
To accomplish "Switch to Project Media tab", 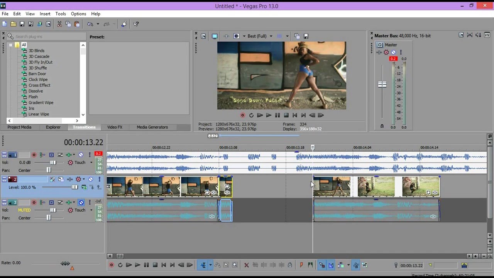I will [19, 127].
